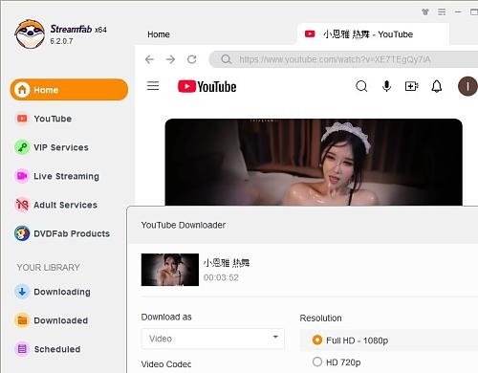Image resolution: width=478 pixels, height=373 pixels.
Task: Click the version text 6.2.0.7
Action: pos(61,41)
